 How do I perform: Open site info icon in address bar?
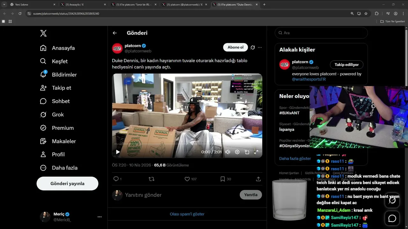[29, 14]
